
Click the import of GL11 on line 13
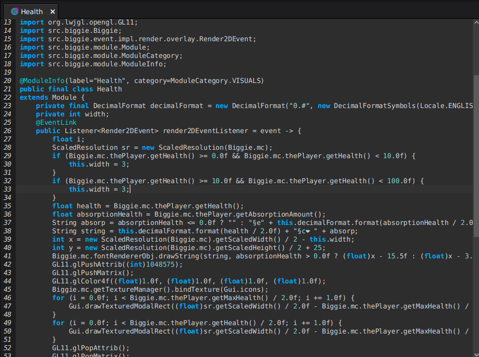[x=78, y=22]
